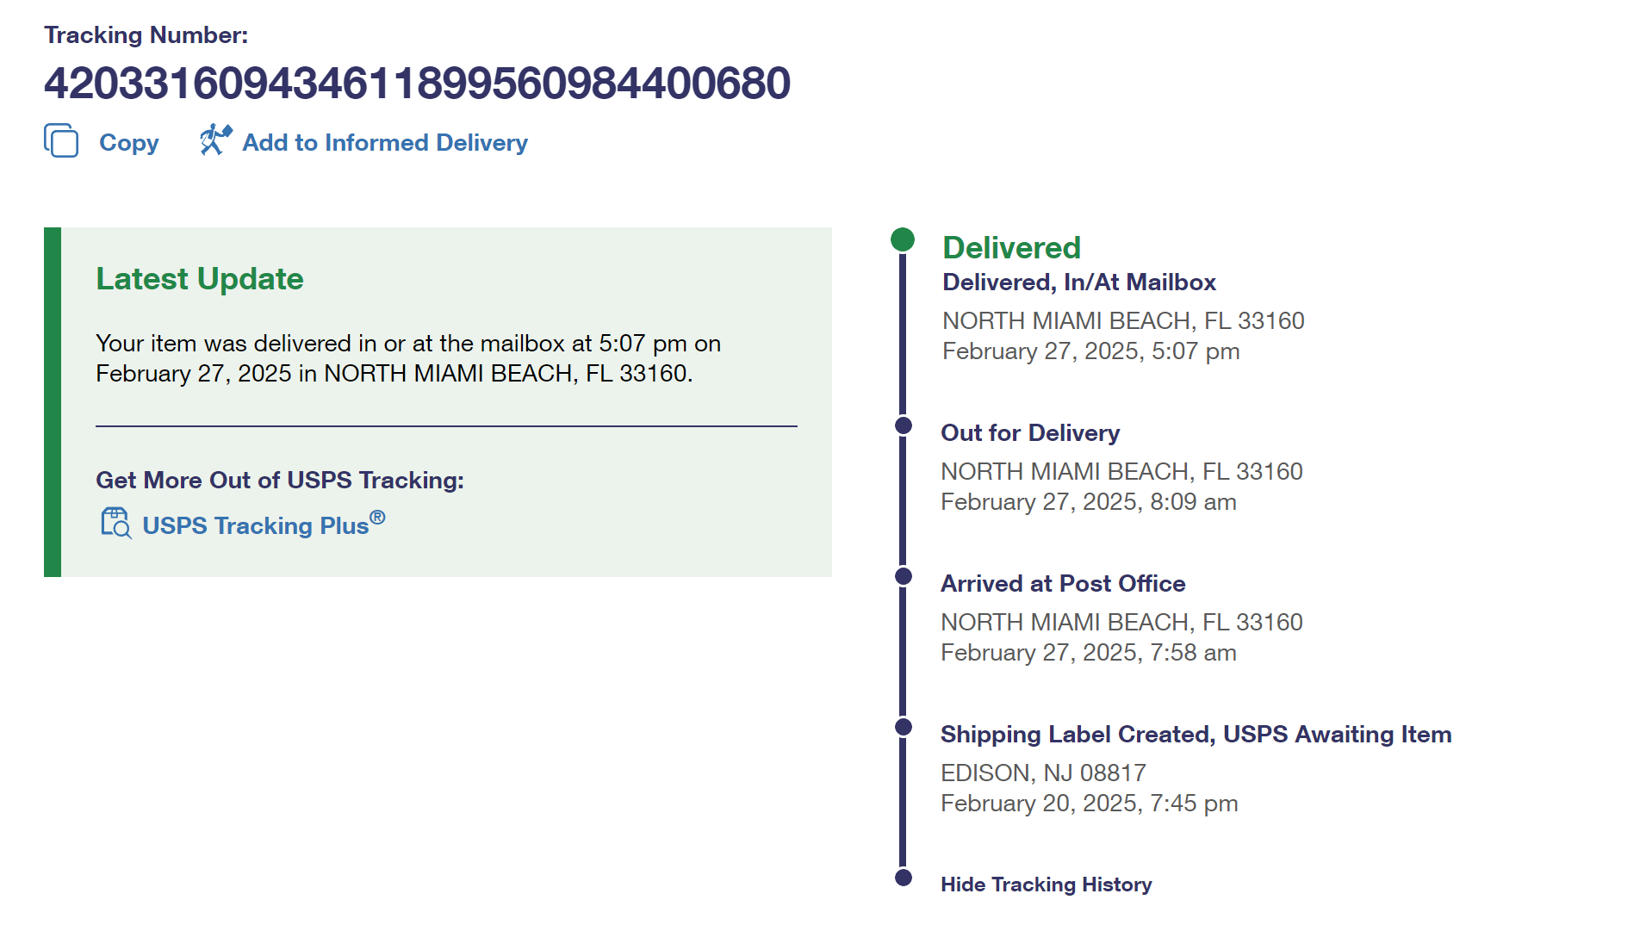This screenshot has width=1646, height=931.
Task: Click the Arrived at Post Office event title
Action: pyautogui.click(x=1062, y=584)
